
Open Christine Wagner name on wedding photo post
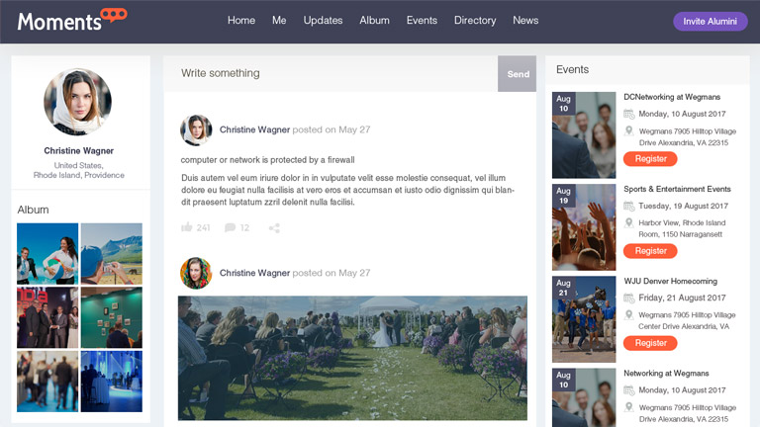254,273
